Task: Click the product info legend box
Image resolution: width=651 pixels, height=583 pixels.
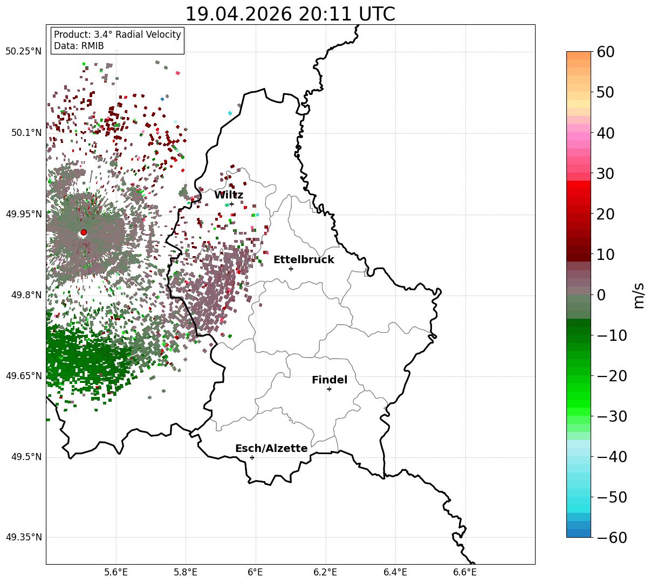Action: [x=118, y=40]
